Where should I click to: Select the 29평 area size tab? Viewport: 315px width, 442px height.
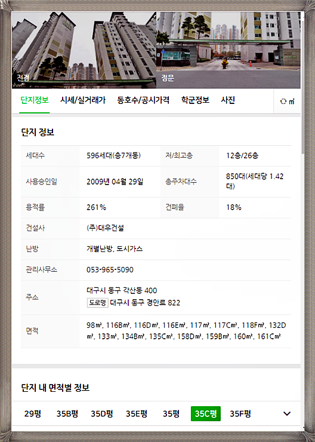point(33,414)
